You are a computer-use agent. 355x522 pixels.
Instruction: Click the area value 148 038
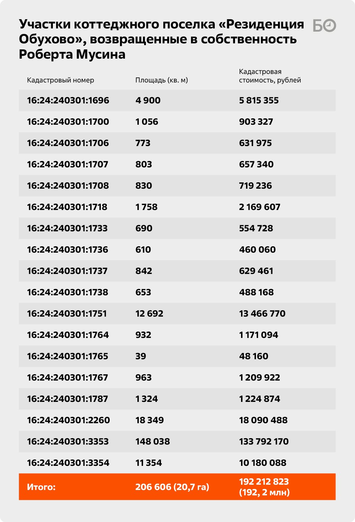coord(153,442)
